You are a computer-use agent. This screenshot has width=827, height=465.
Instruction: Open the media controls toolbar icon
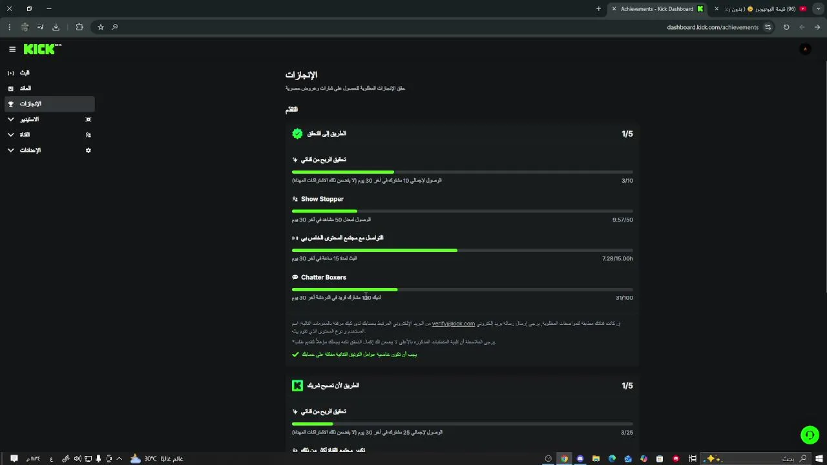pyautogui.click(x=40, y=27)
